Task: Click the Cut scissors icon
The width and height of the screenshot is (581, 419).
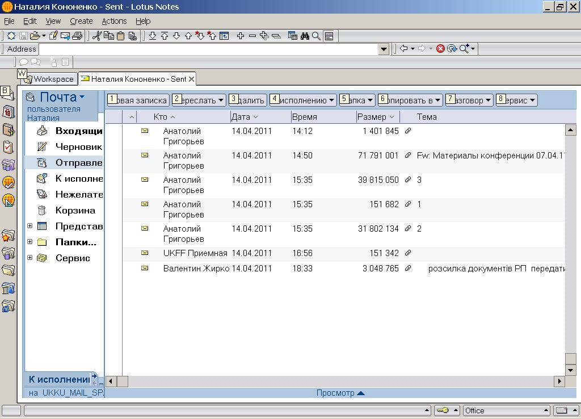Action: click(x=97, y=36)
